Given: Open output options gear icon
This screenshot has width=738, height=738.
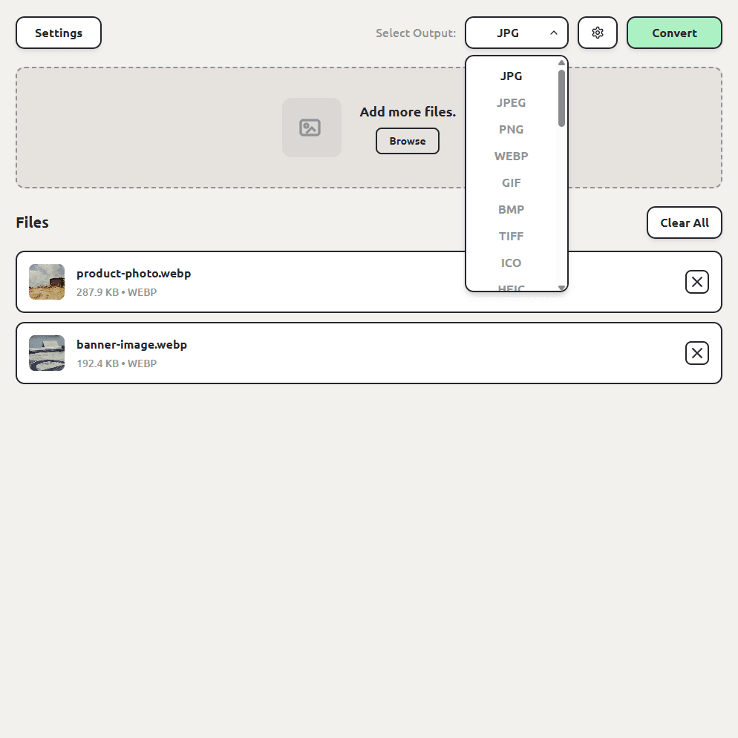Looking at the screenshot, I should click(x=597, y=33).
